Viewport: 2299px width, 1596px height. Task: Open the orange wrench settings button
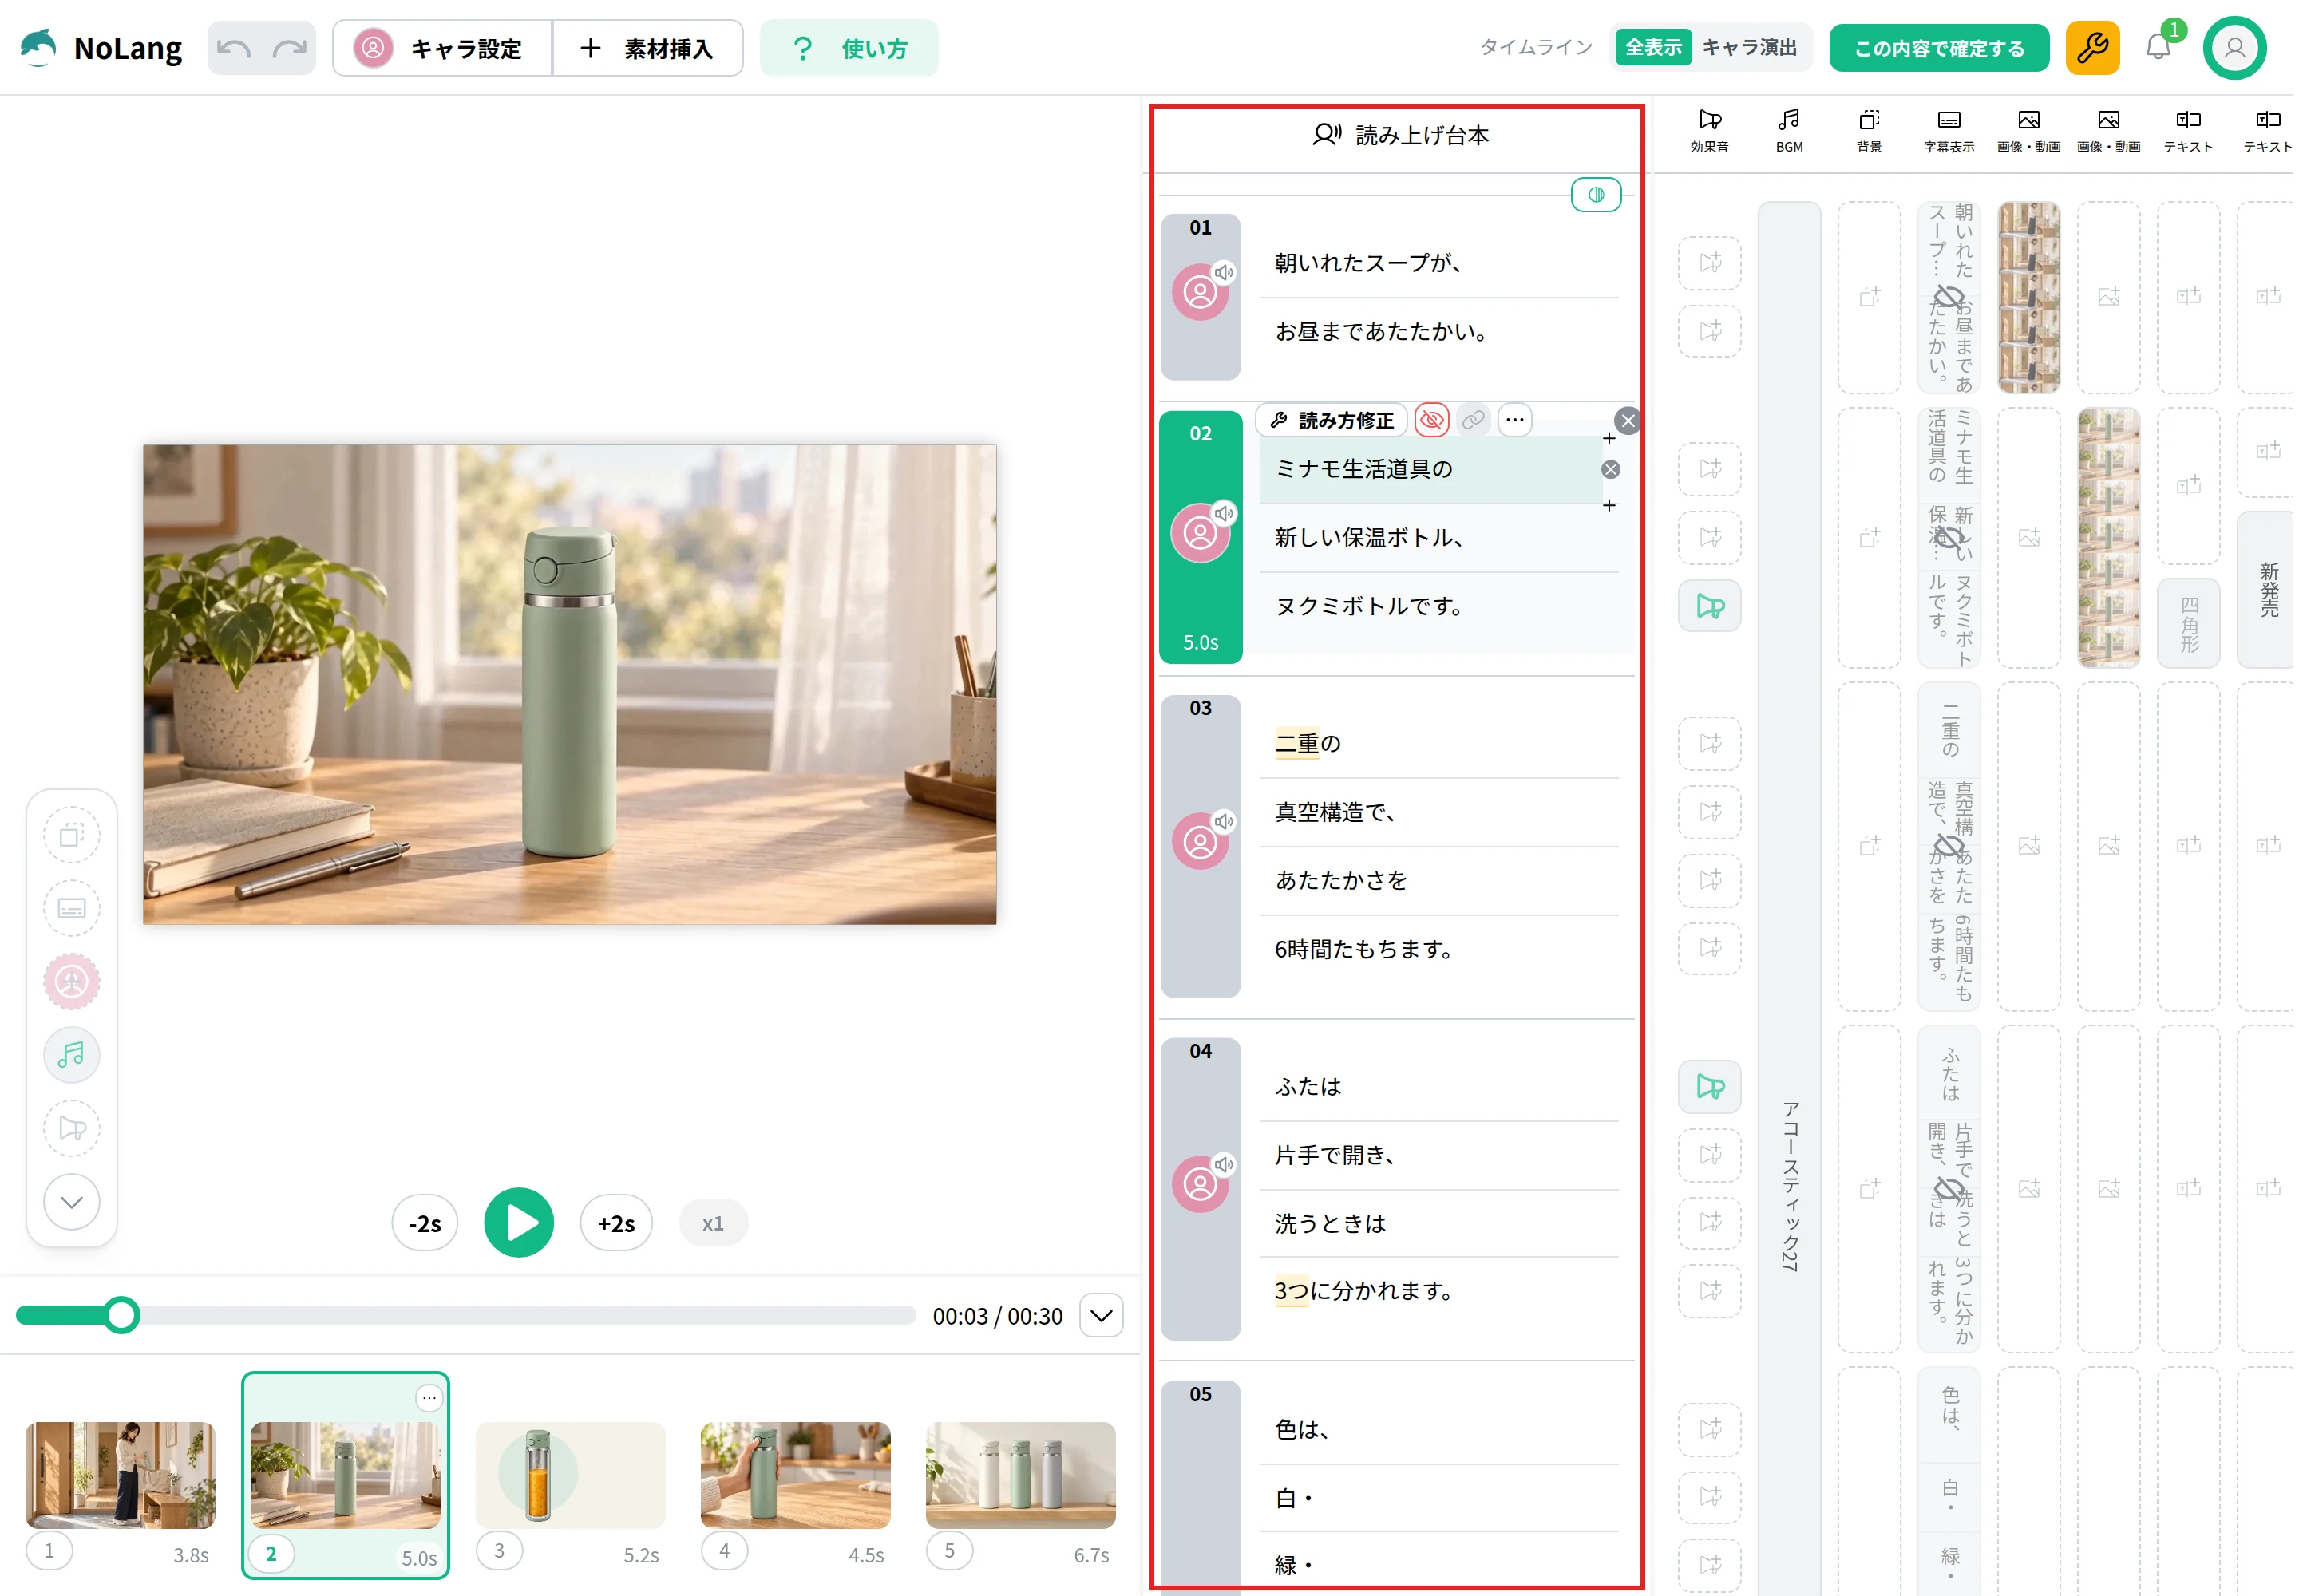click(x=2092, y=48)
